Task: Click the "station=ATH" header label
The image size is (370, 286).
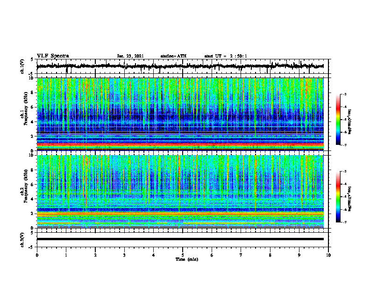Action: point(173,56)
